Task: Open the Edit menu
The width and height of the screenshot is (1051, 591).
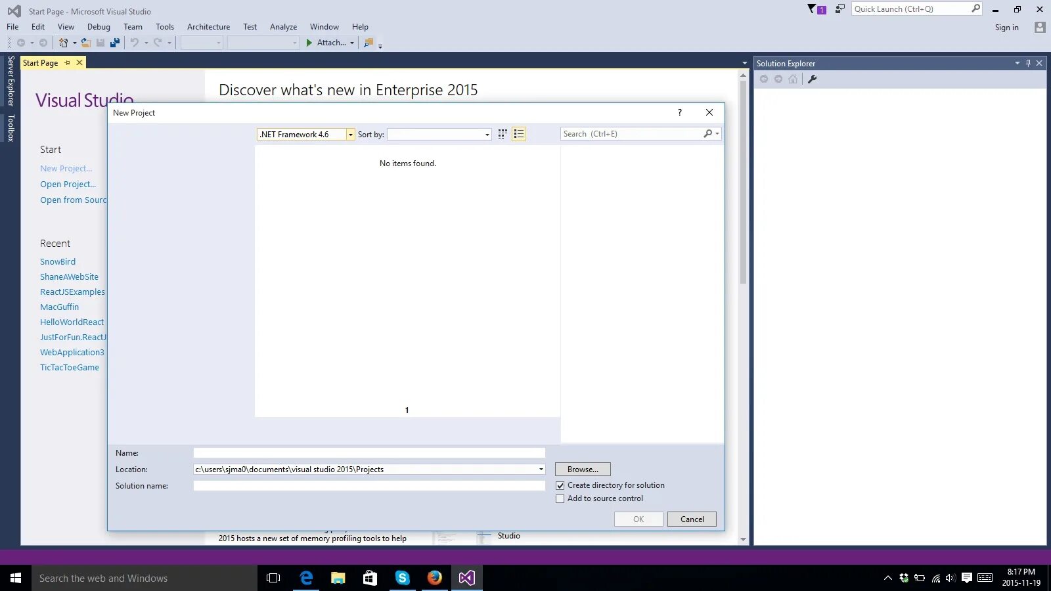Action: coord(38,27)
